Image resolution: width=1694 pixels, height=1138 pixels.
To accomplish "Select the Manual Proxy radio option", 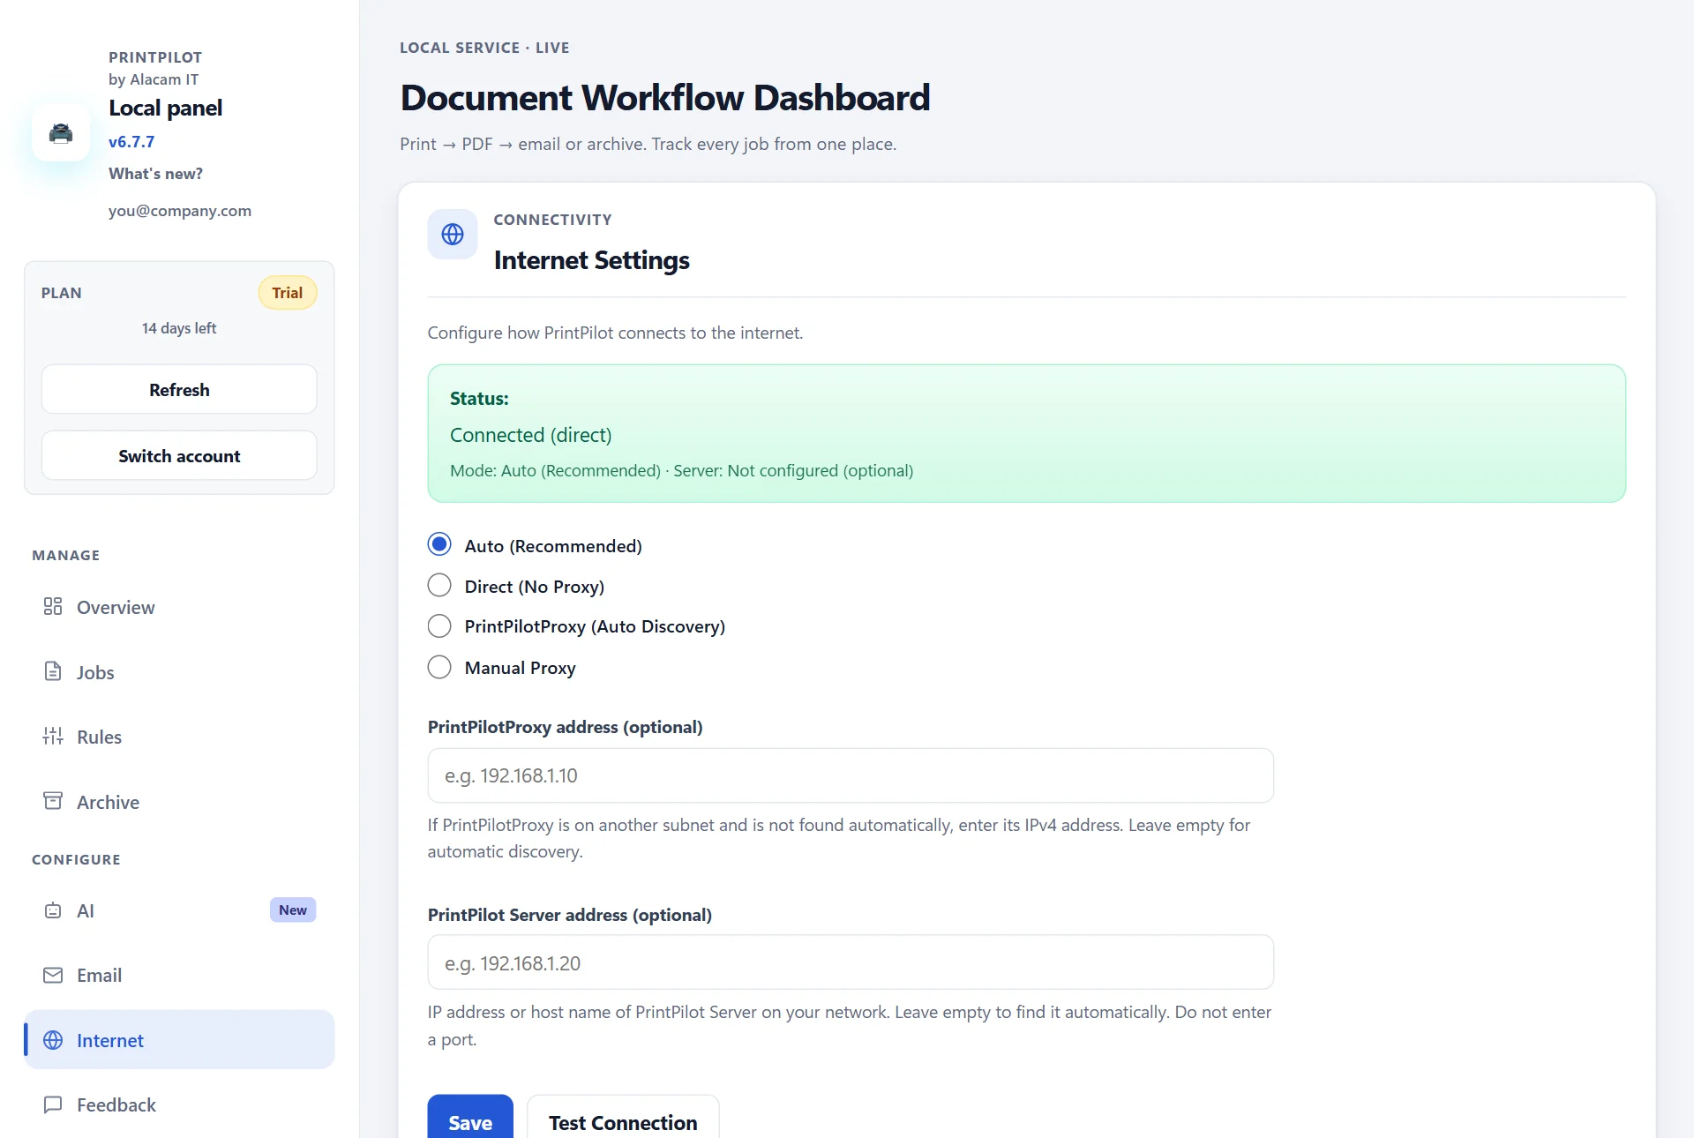I will pos(439,668).
